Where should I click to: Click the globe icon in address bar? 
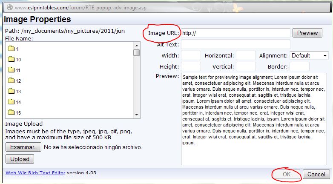[x=9, y=8]
